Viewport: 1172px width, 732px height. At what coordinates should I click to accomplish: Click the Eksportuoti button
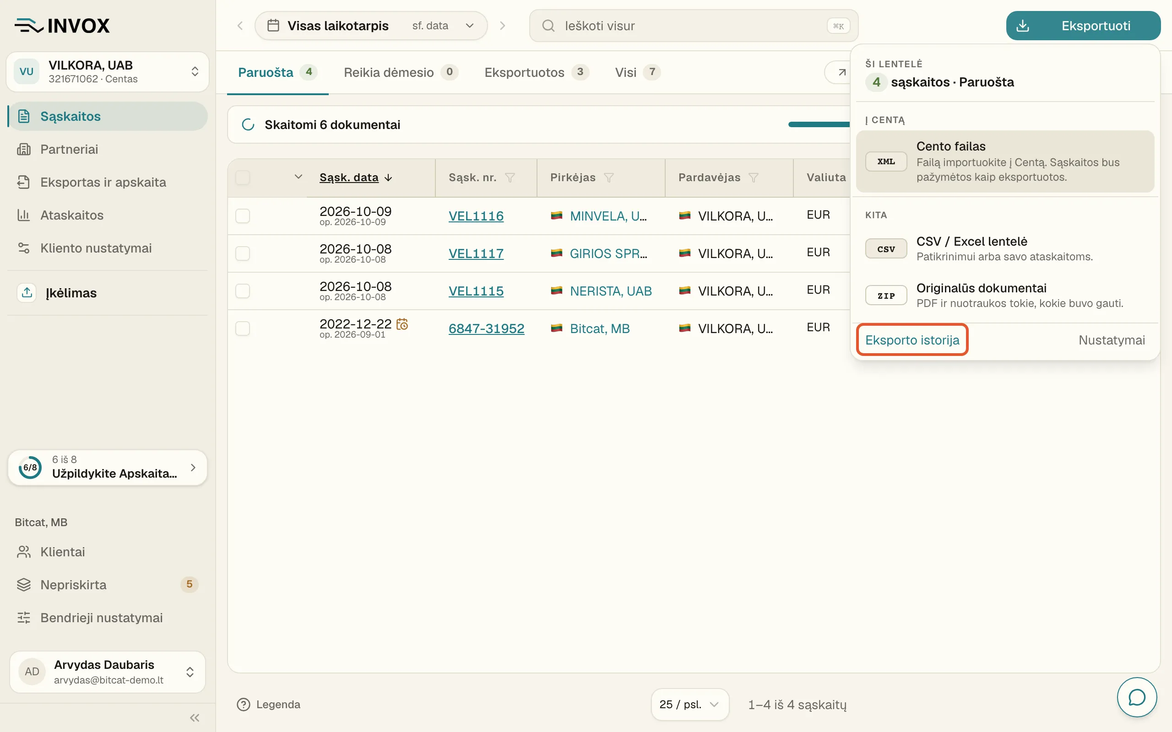1083,26
